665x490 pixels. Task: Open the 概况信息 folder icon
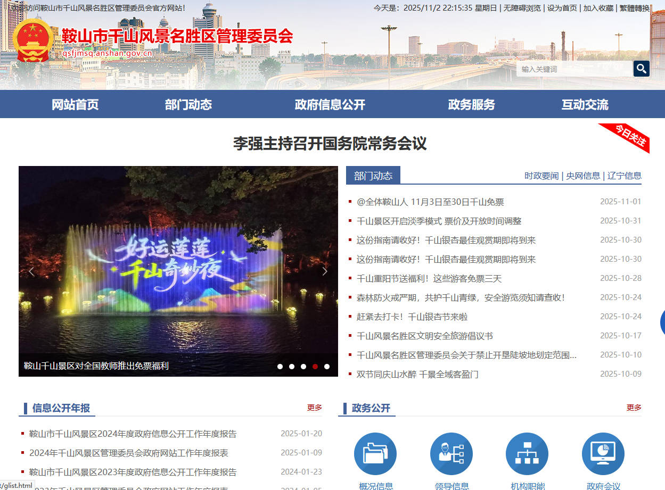point(375,454)
